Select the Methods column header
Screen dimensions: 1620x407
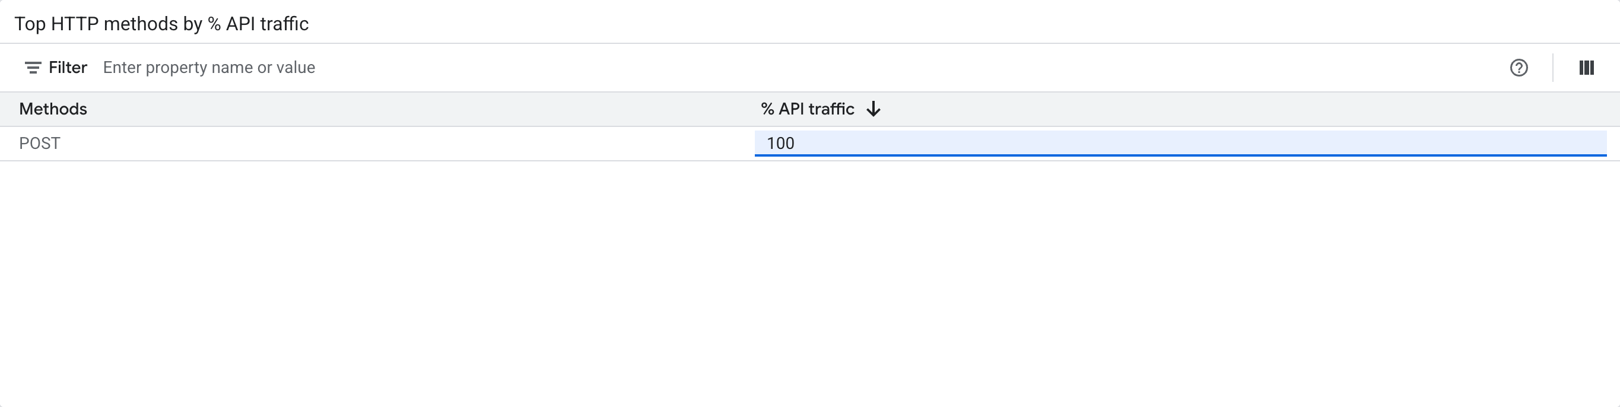[53, 109]
